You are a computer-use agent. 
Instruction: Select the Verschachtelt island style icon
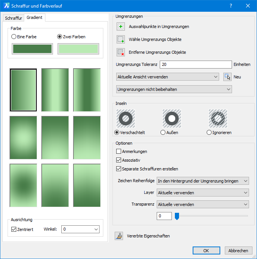click(126, 119)
